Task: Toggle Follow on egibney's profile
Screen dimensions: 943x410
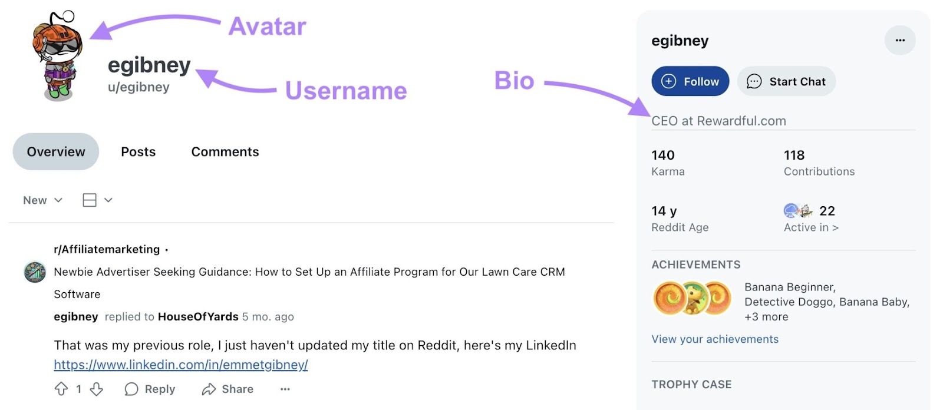Action: pyautogui.click(x=690, y=81)
